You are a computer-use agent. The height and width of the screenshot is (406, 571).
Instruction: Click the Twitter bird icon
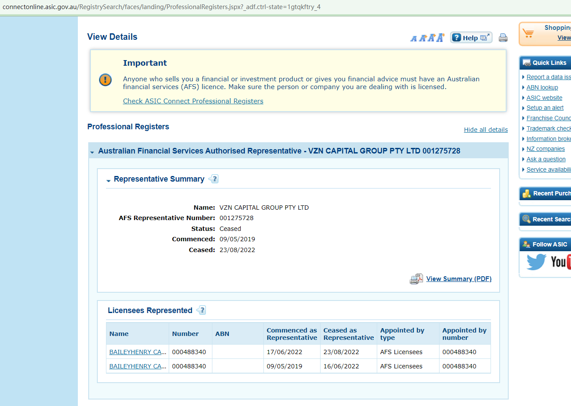click(x=536, y=262)
